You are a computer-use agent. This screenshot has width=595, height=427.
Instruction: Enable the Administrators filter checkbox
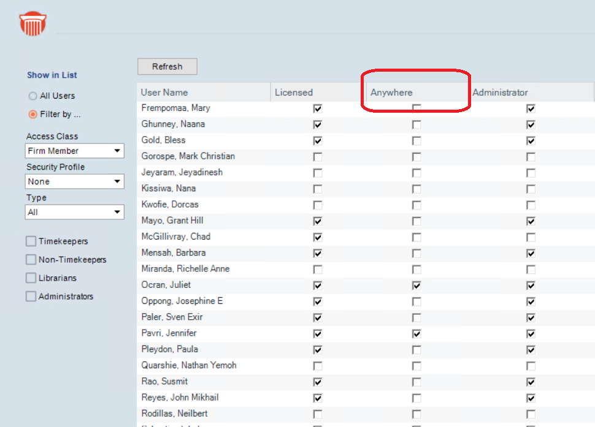point(30,297)
